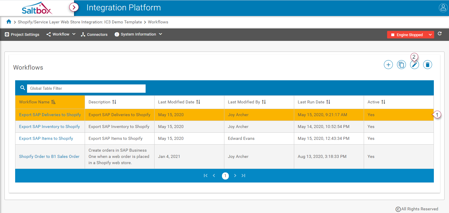Viewport: 449px width, 213px height.
Task: Open Export SAP Inventory to Shopify workflow
Action: coord(49,126)
